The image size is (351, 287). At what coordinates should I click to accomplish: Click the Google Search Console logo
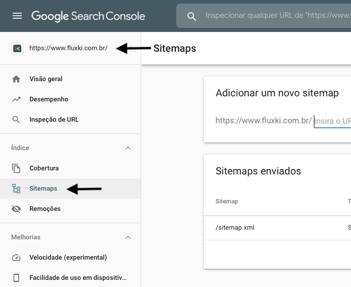point(88,16)
